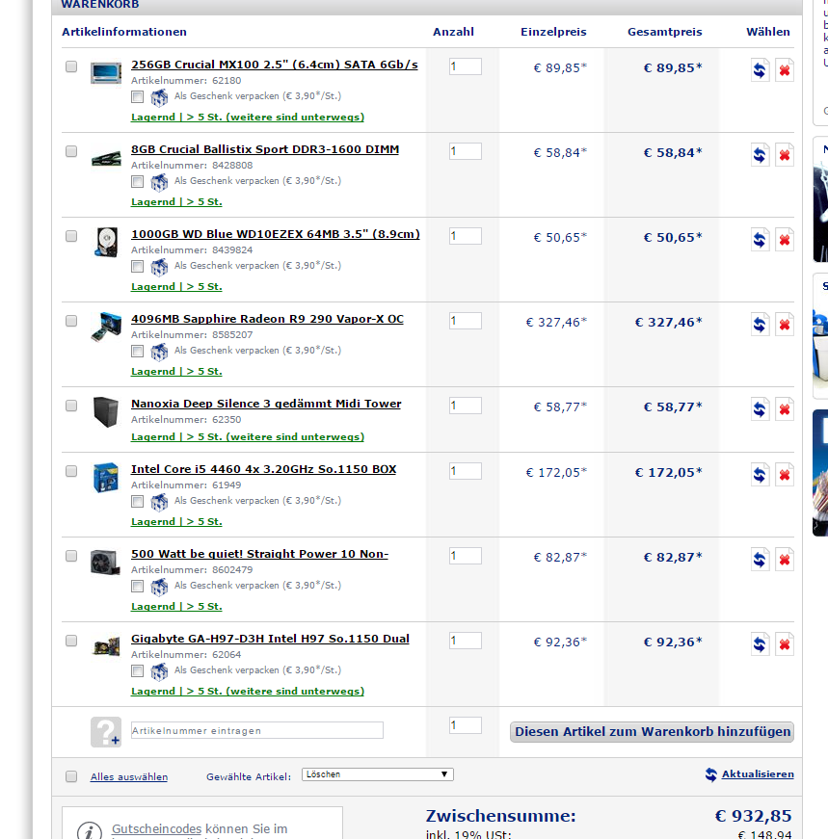The height and width of the screenshot is (839, 828).
Task: Delete 8GB Crucial Ballistix Sport via red X
Action: (x=784, y=155)
